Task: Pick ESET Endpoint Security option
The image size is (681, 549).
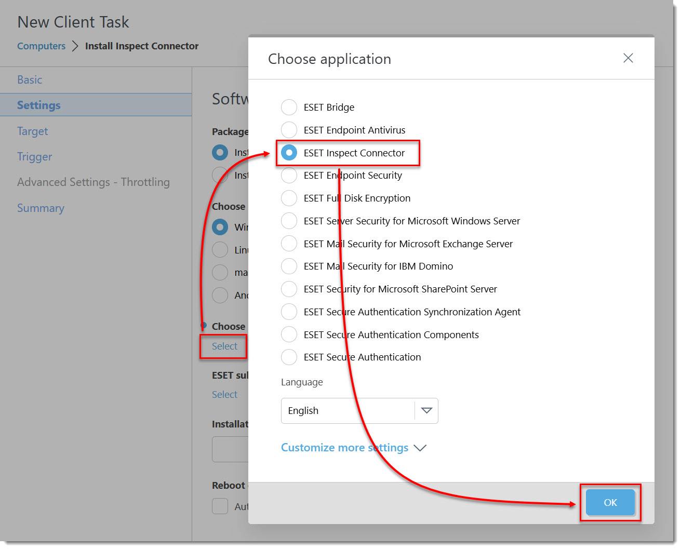Action: pos(289,176)
